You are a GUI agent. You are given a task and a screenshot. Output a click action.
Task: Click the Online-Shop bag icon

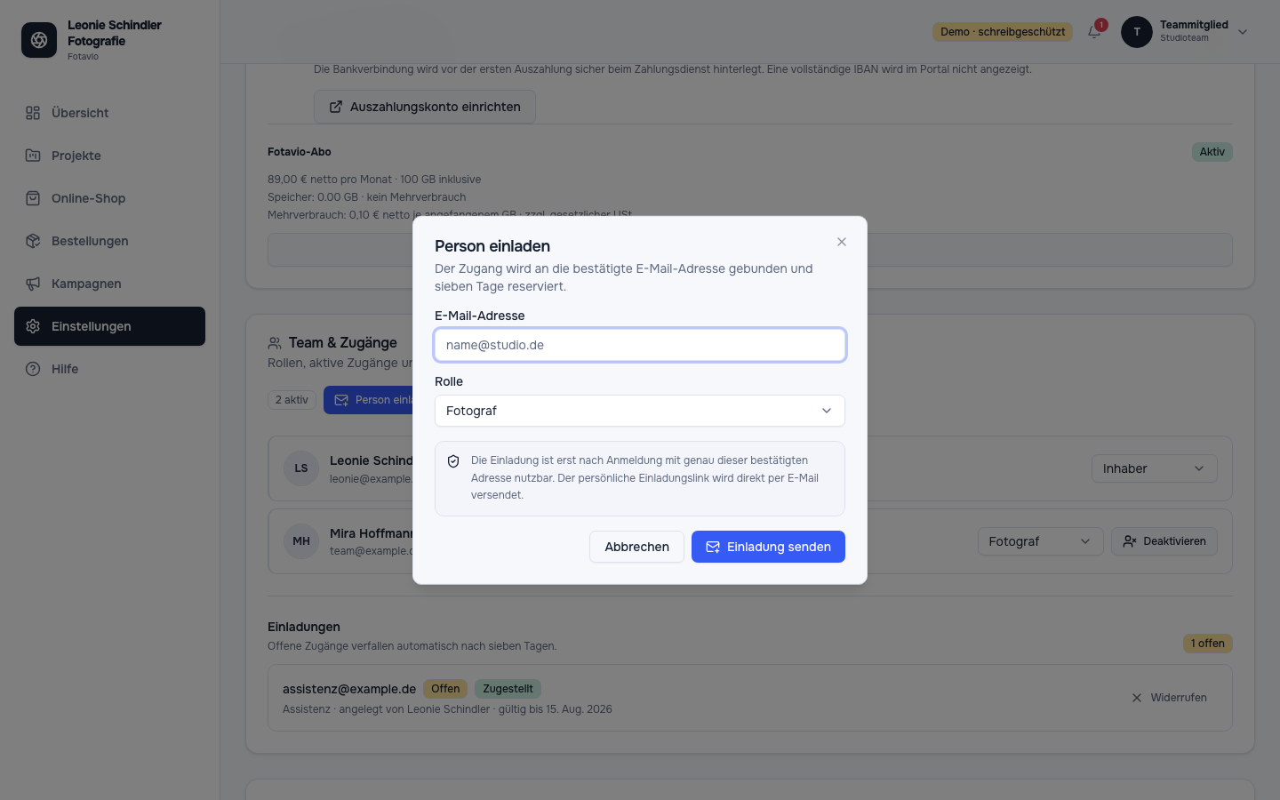pyautogui.click(x=33, y=198)
